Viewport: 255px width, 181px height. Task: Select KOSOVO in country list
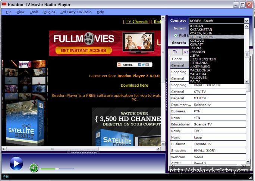pos(217,41)
